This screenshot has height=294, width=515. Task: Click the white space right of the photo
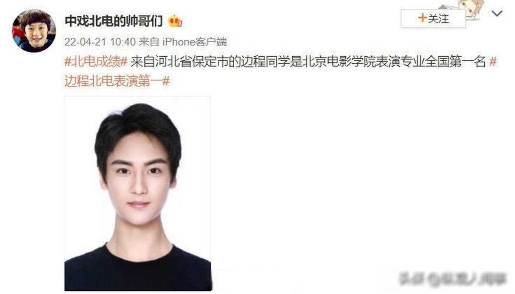click(x=361, y=182)
